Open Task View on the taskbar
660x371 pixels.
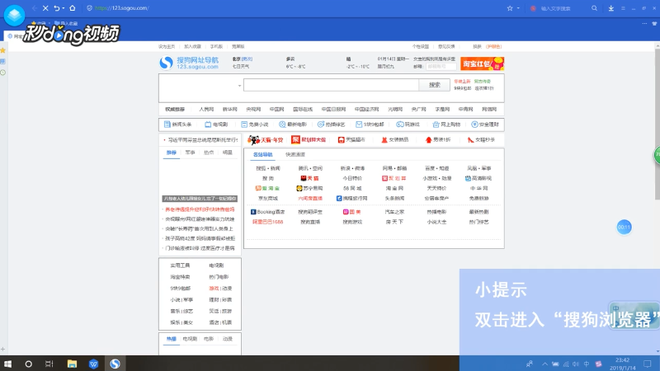(49, 364)
